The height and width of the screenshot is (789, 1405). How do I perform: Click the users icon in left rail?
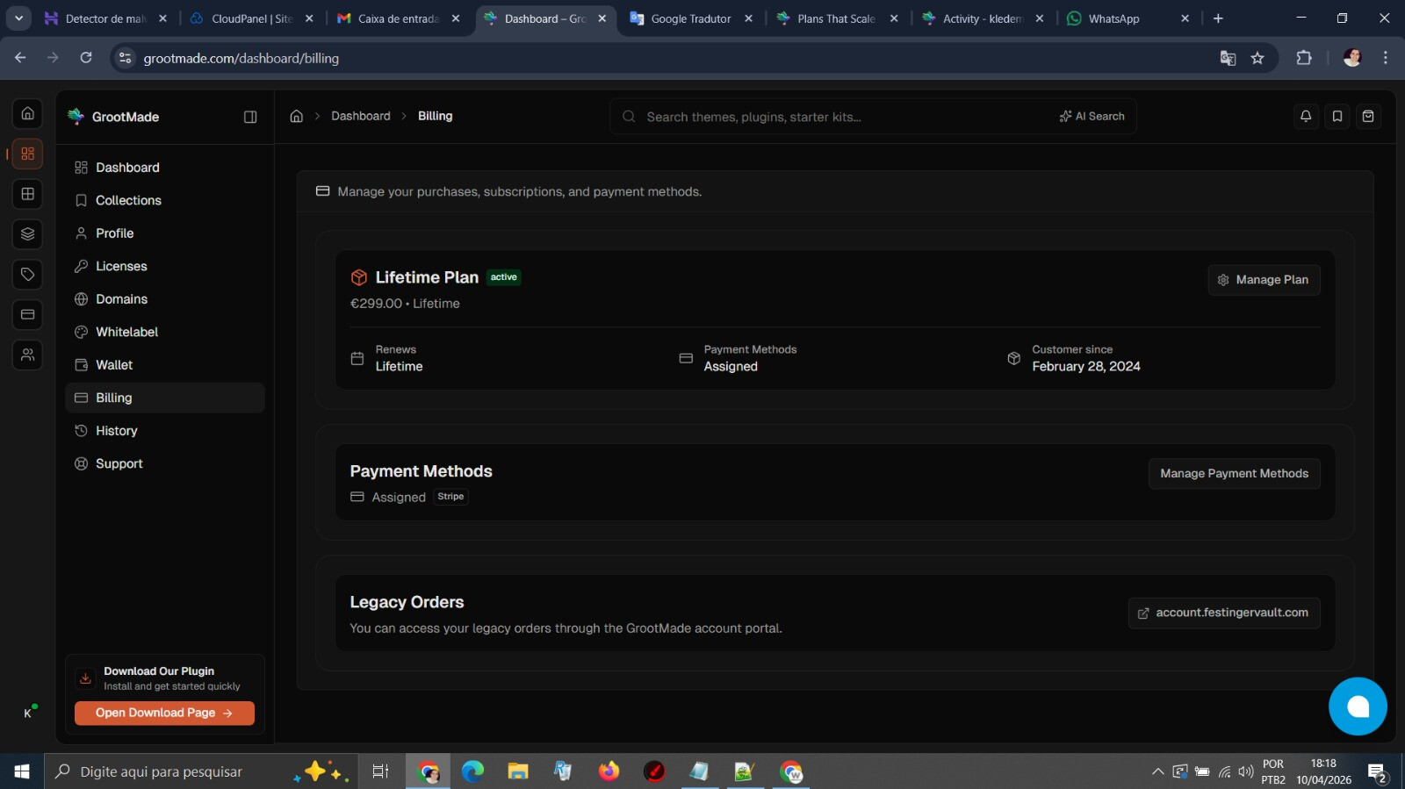click(x=28, y=355)
